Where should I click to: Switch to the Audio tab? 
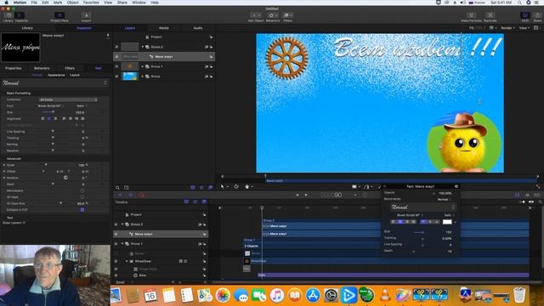[198, 28]
